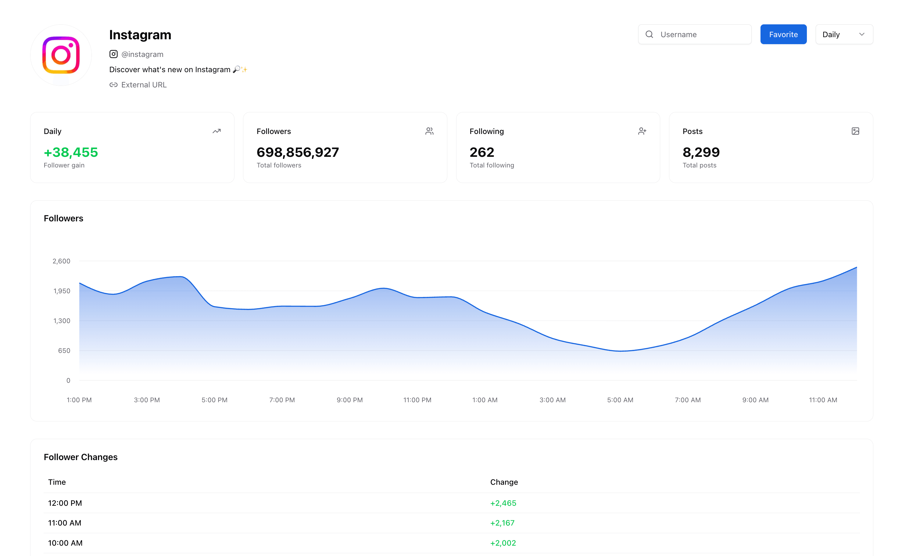Click the 5:00 AM label on chart axis
The height and width of the screenshot is (556, 902).
click(620, 400)
